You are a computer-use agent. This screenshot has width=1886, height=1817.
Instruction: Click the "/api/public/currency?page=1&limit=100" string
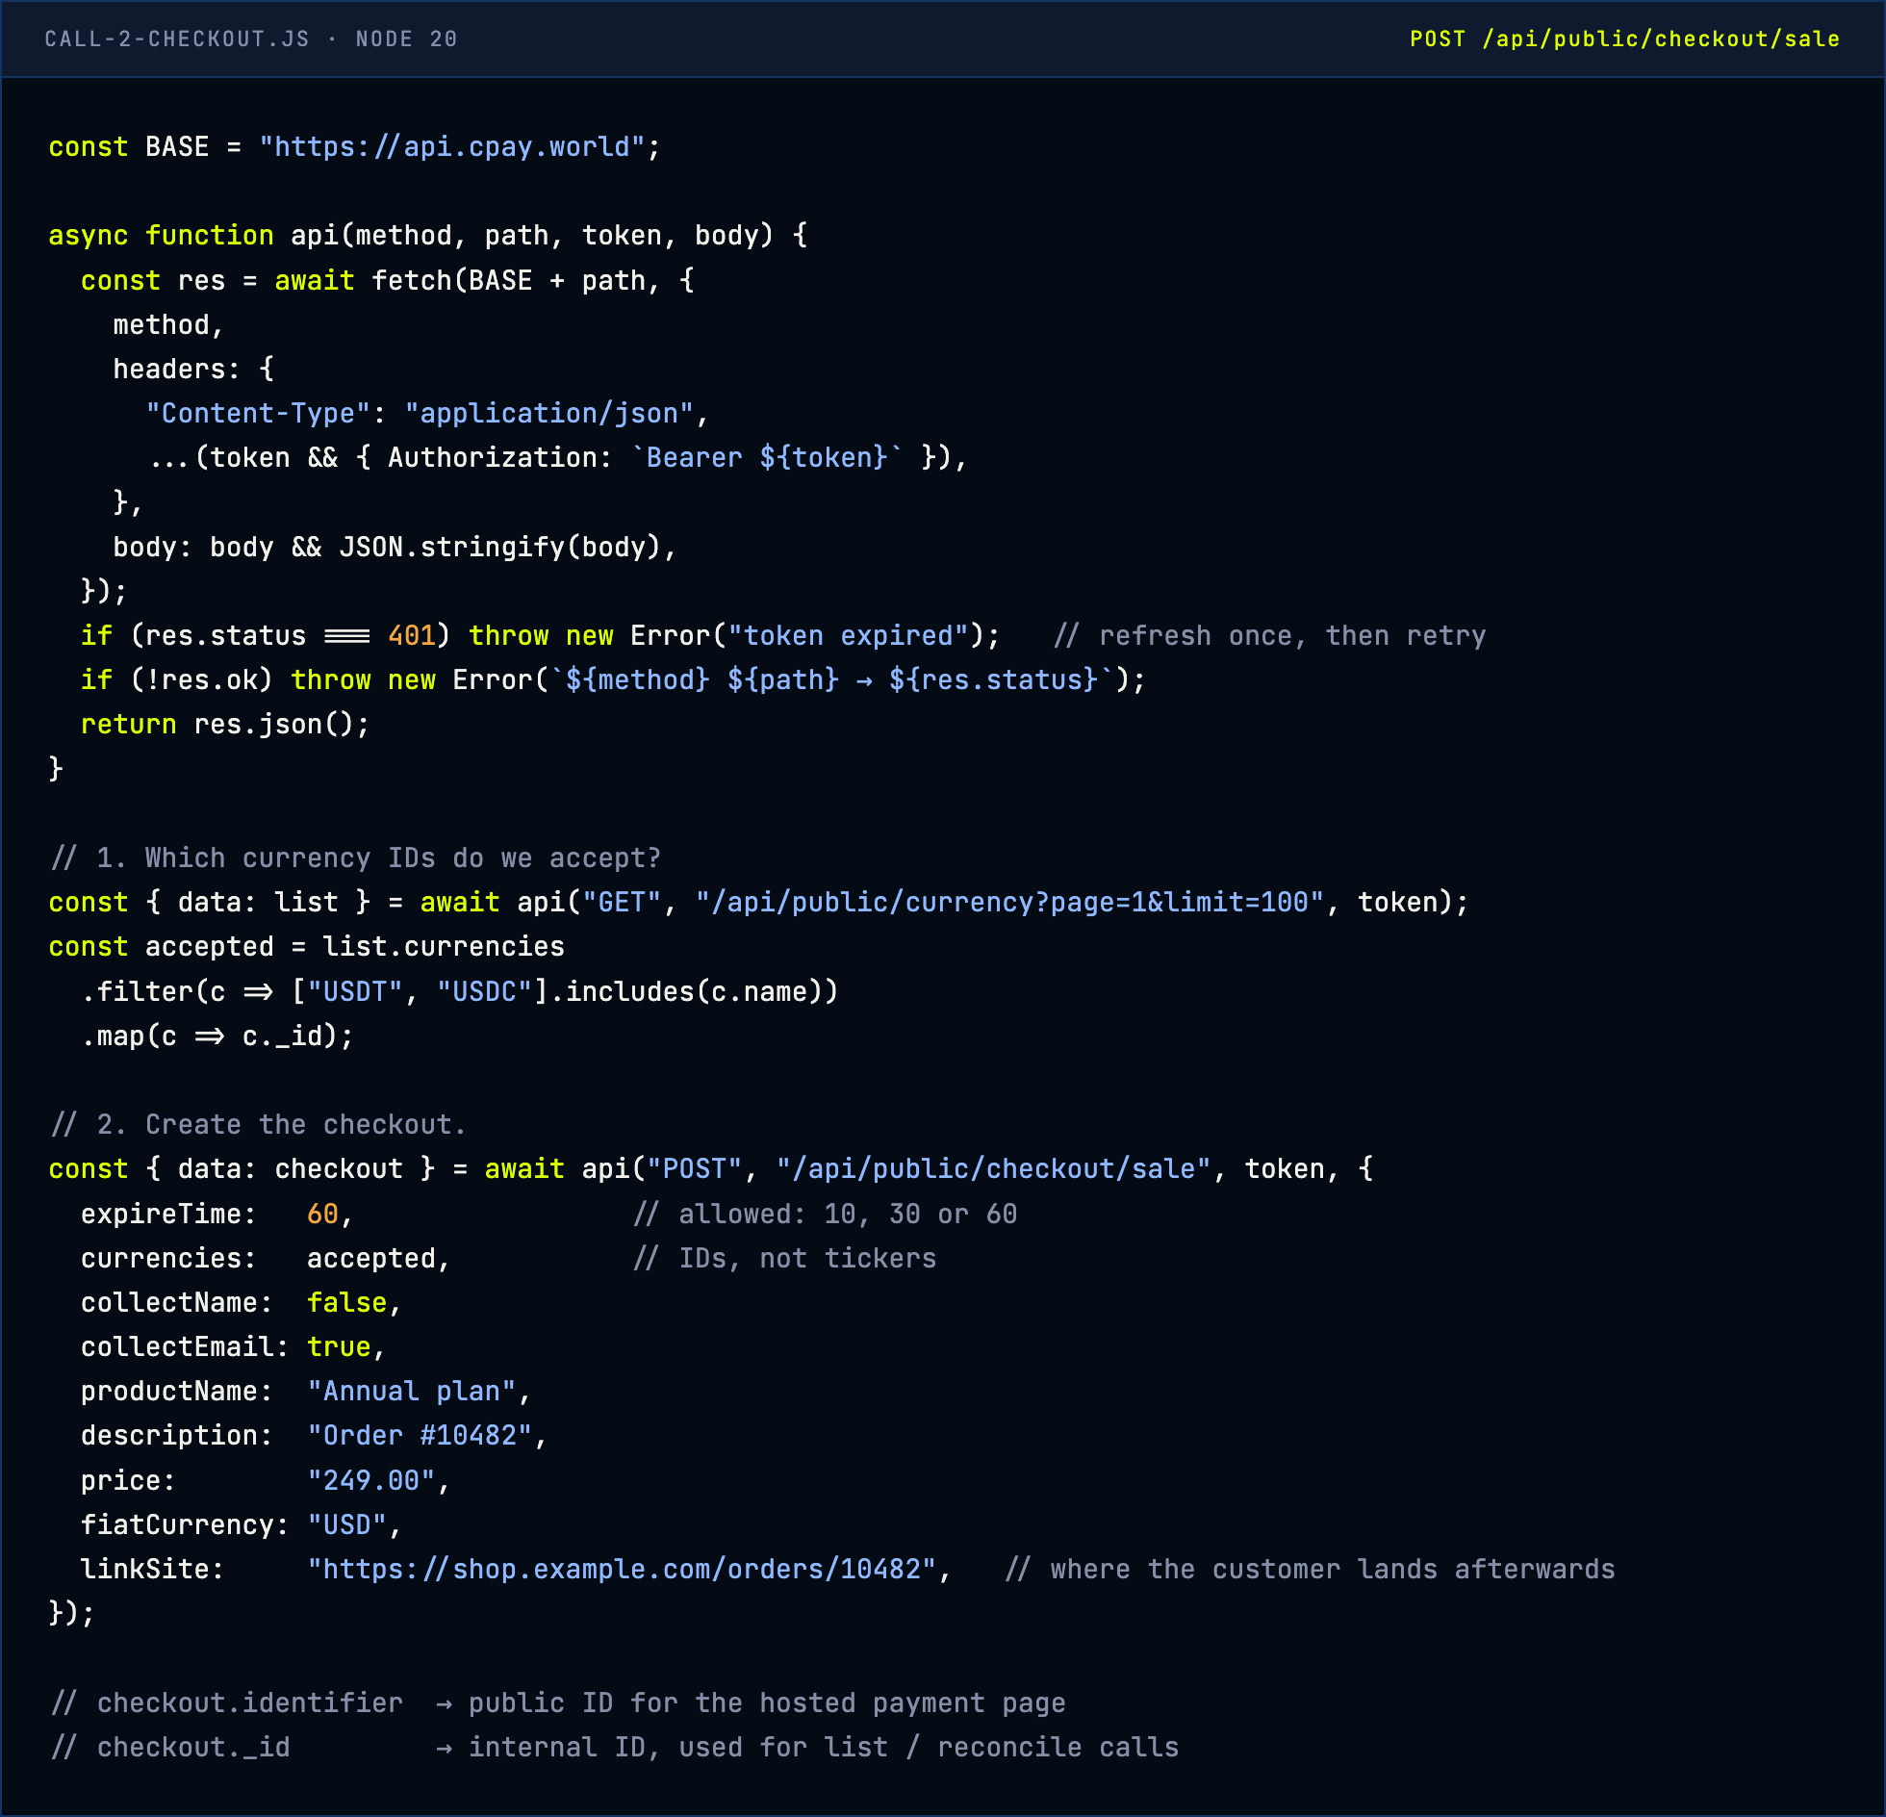tap(1009, 902)
